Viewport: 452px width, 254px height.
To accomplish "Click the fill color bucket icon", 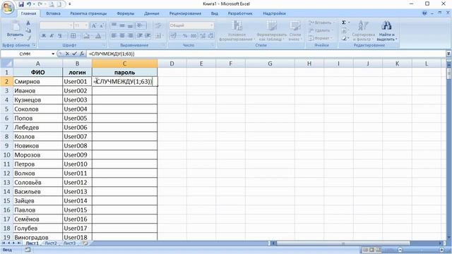I will (x=86, y=36).
